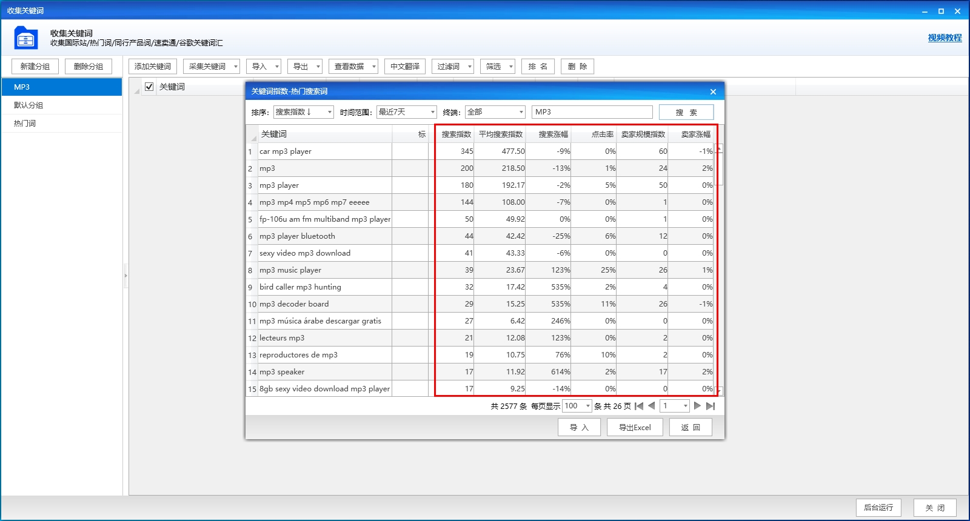Screen dimensions: 970x521
Task: Open the 时间范围 time range dropdown
Action: 407,112
